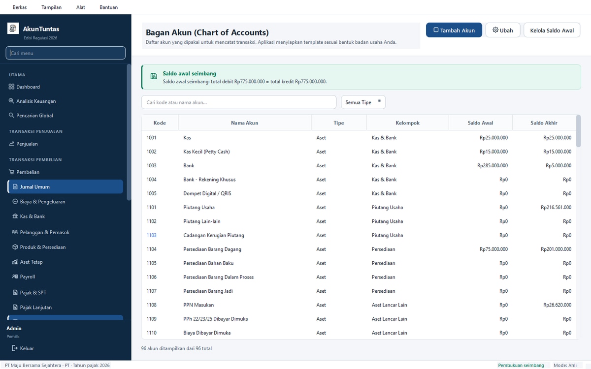591x369 pixels.
Task: Click the Kelompok column header
Action: click(x=408, y=123)
